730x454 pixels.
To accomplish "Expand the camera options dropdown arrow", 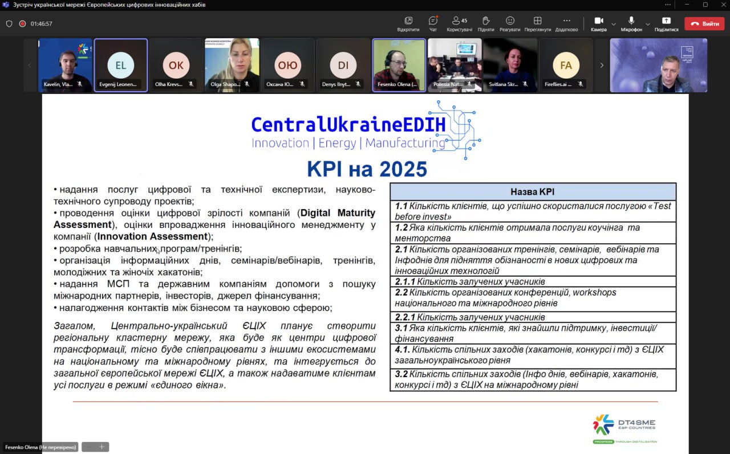I will [614, 24].
